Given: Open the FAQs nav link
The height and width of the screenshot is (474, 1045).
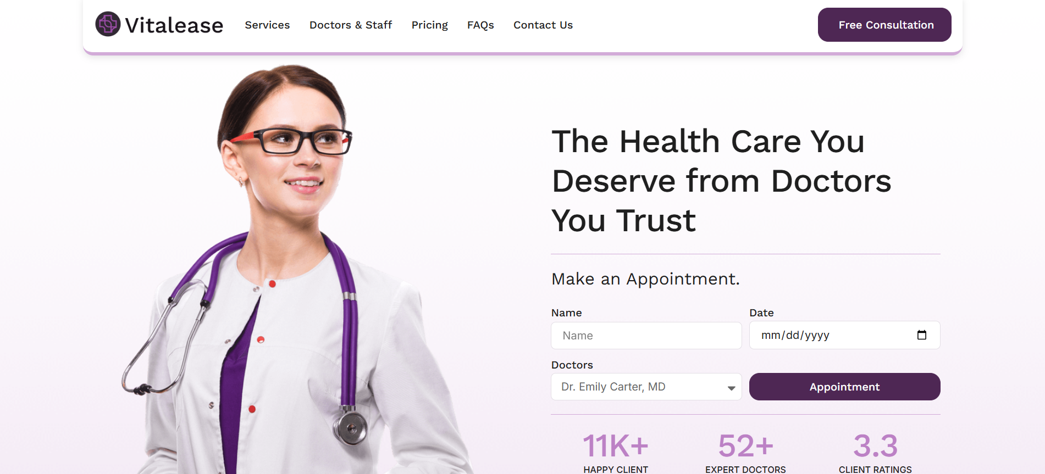Looking at the screenshot, I should click(x=480, y=25).
